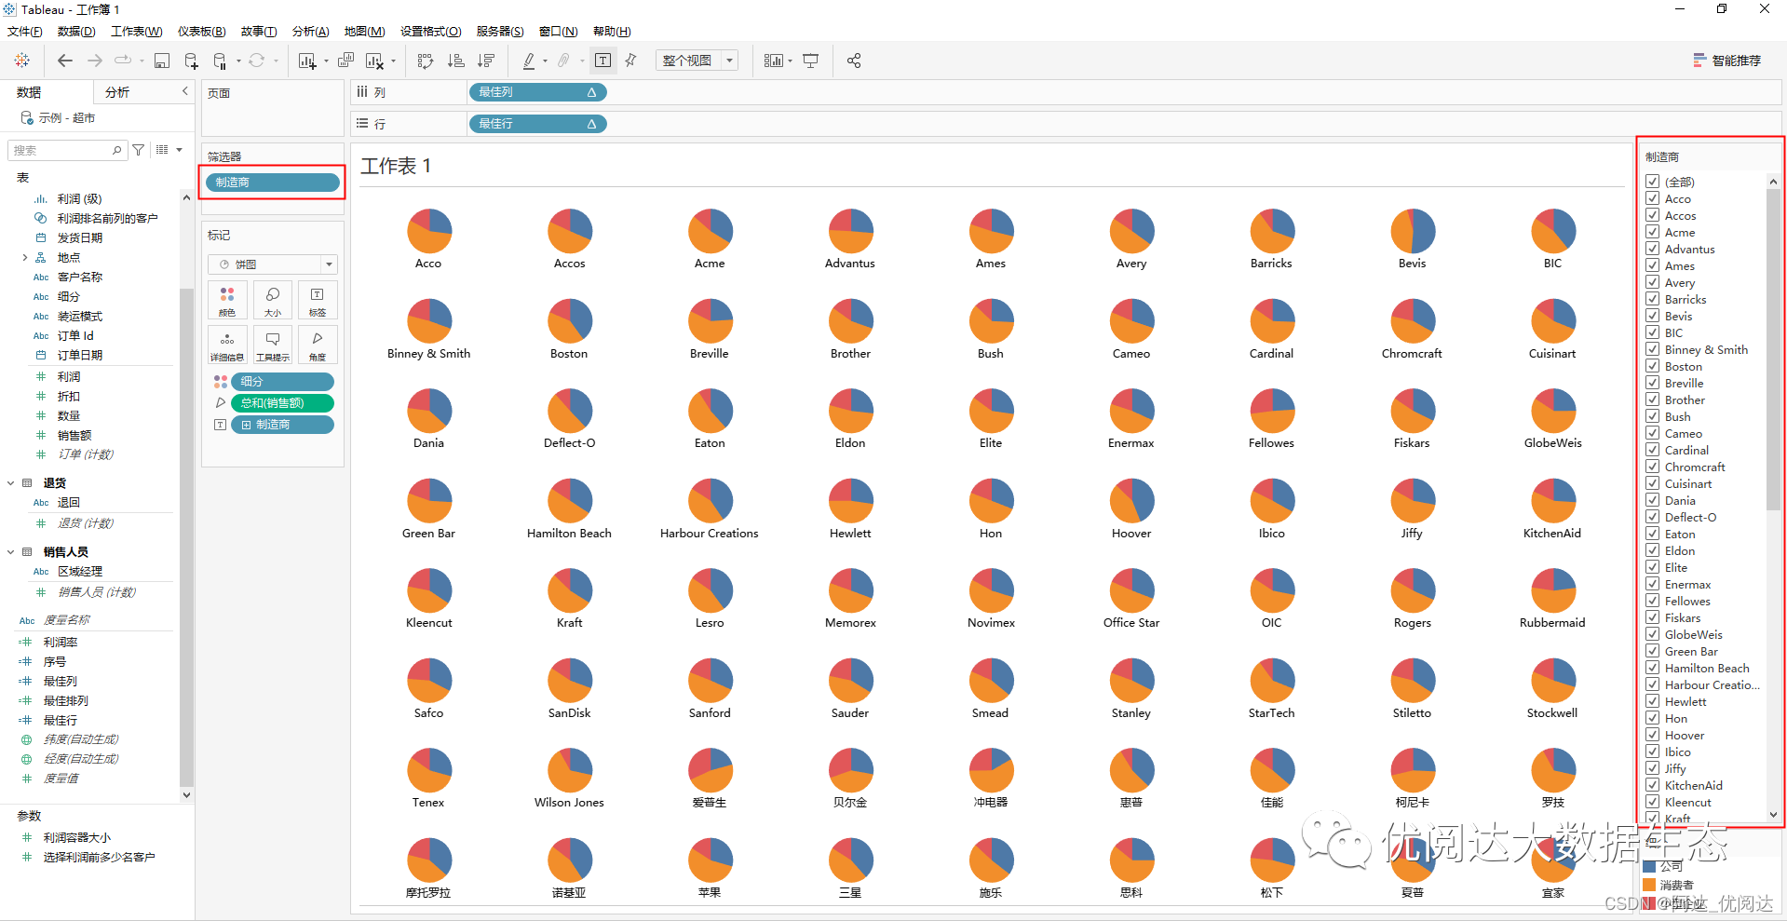
Task: Click the 智能推荐 Show Me button
Action: [1726, 61]
